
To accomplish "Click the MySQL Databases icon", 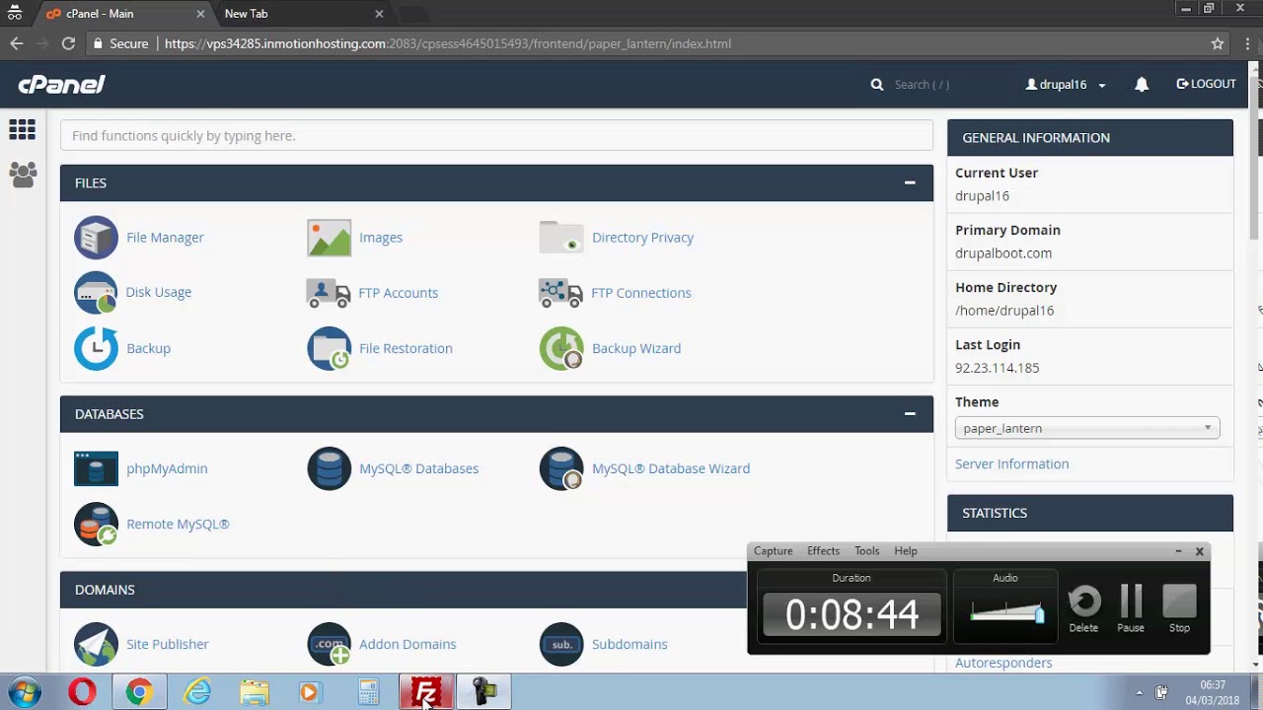I will pos(329,468).
